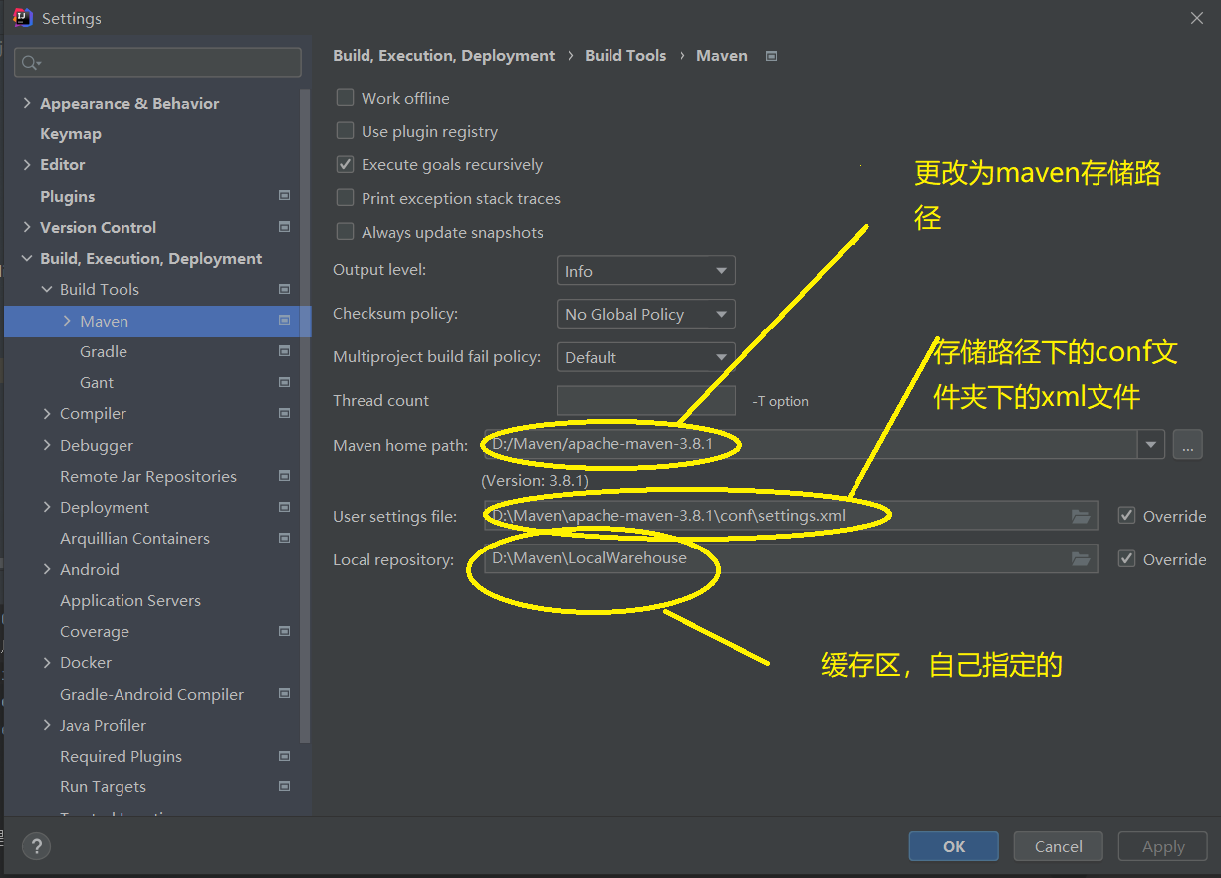Select Gant under Build Tools
The height and width of the screenshot is (878, 1221).
[97, 382]
